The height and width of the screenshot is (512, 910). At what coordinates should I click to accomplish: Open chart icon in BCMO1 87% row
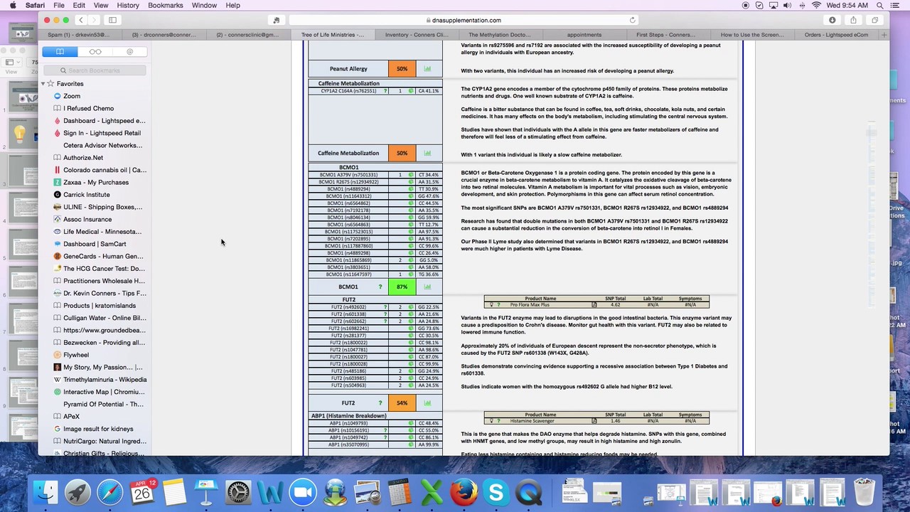[427, 287]
